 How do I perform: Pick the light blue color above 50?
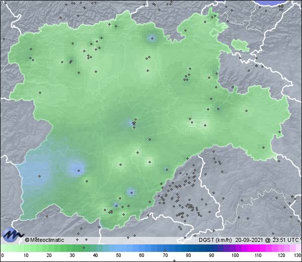click(118, 248)
